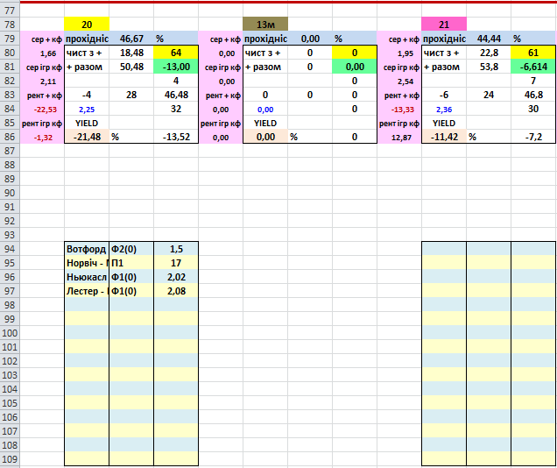Select the cell with value 24

pyautogui.click(x=489, y=95)
